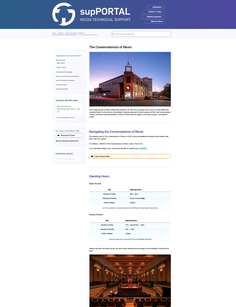
Task: Open the City Campus Map button
Action: tap(130, 156)
